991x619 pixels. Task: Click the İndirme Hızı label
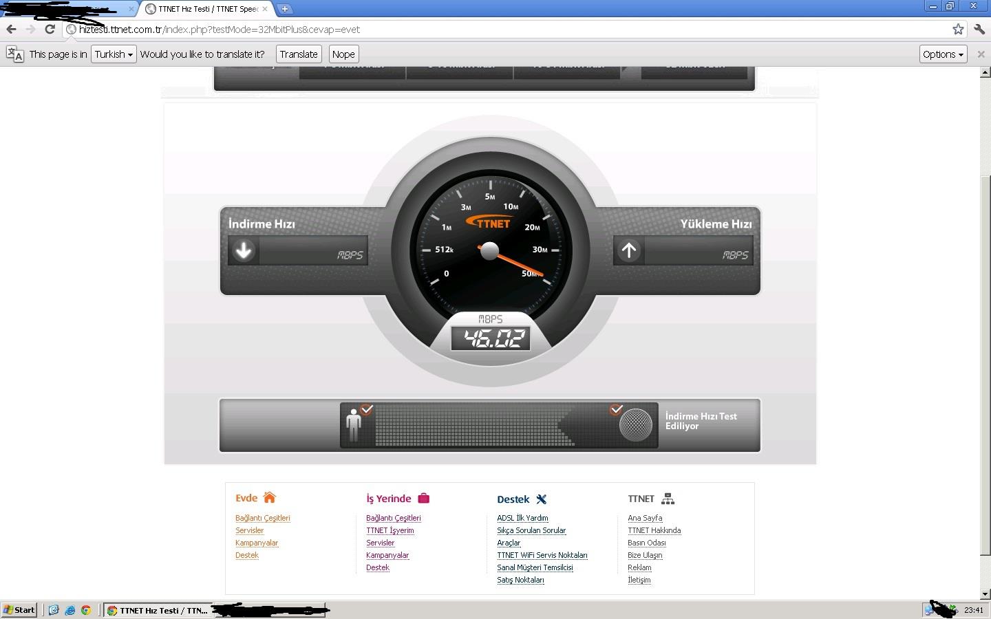262,224
